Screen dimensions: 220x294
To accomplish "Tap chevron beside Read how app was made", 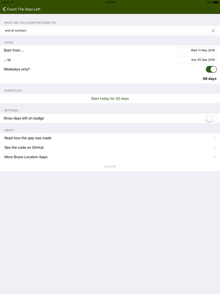I will click(x=215, y=138).
